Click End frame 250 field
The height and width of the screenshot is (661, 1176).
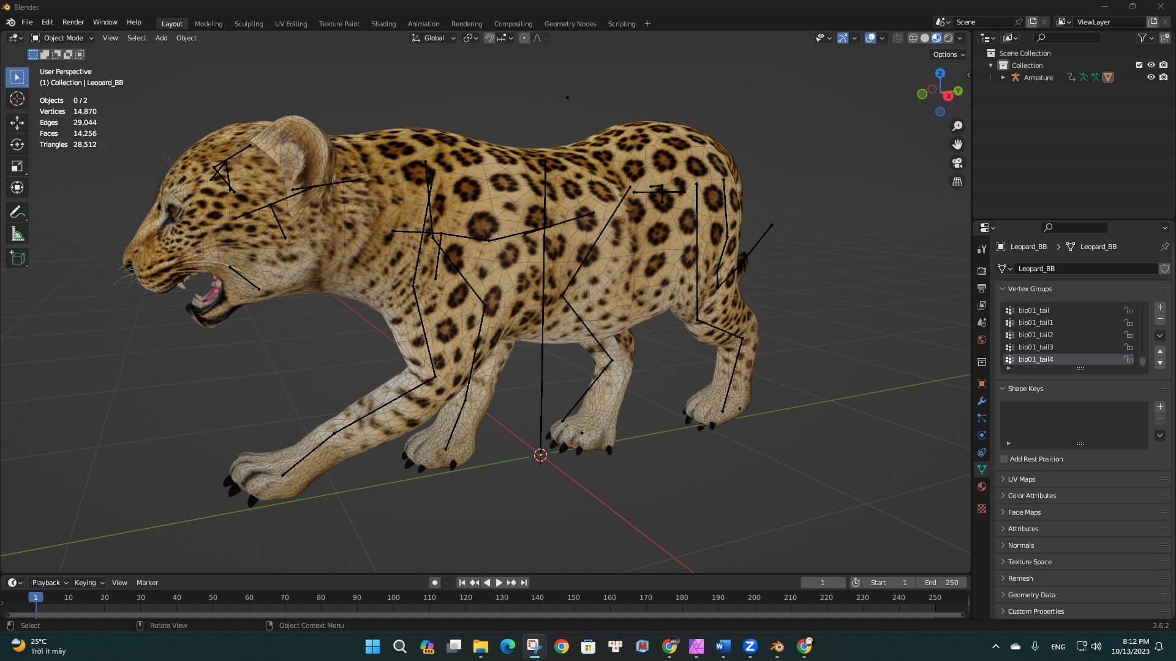pyautogui.click(x=943, y=583)
